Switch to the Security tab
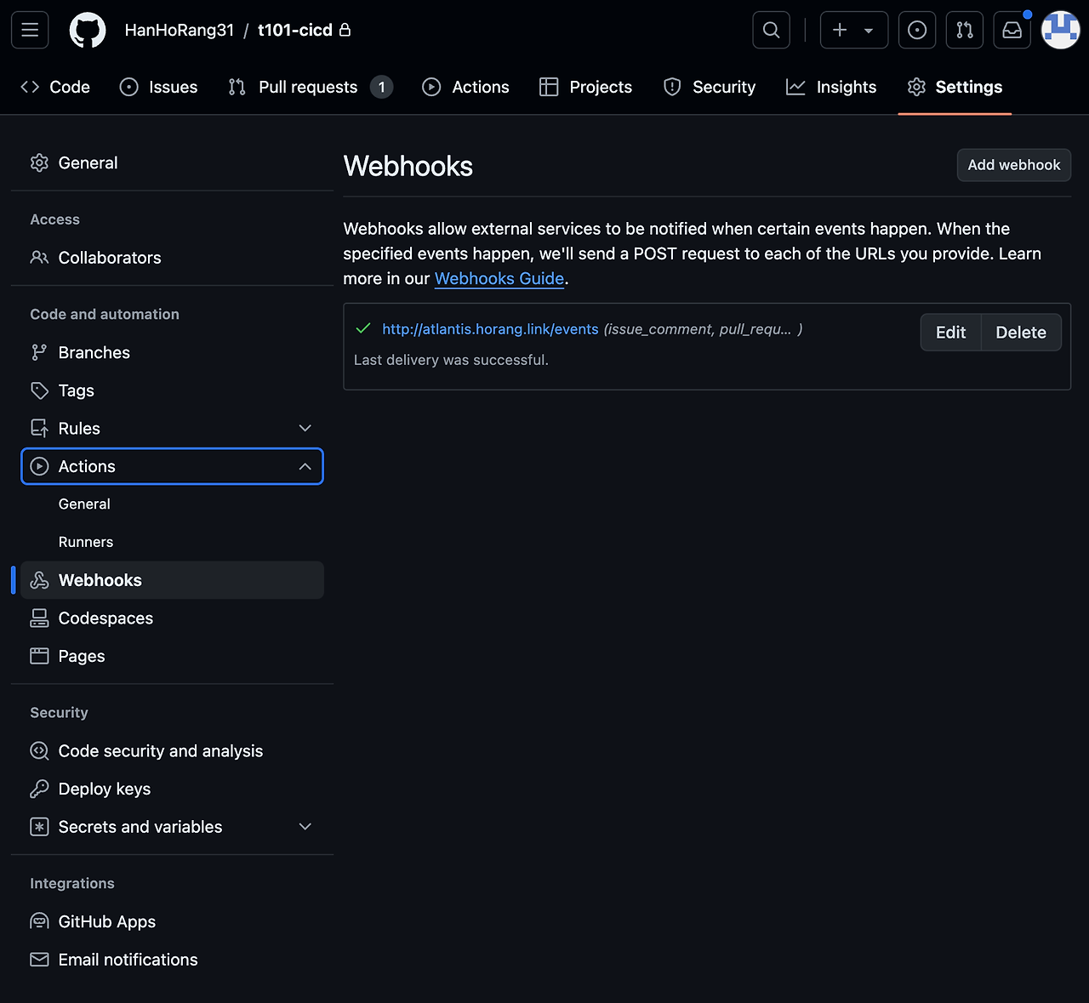This screenshot has width=1089, height=1003. pos(710,87)
